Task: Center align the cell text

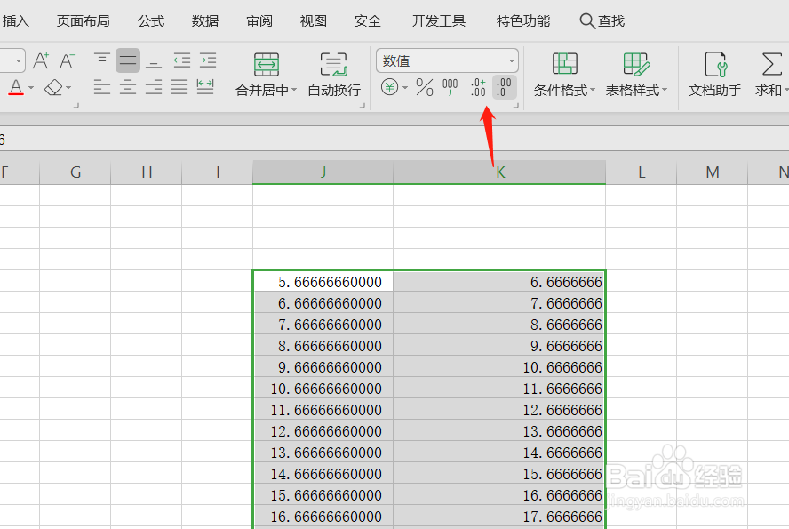Action: click(128, 86)
